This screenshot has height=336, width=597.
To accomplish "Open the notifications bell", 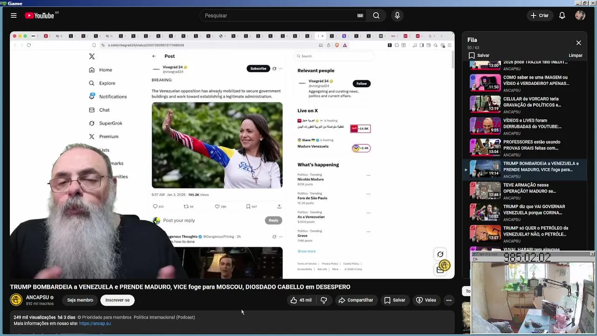I will (562, 15).
